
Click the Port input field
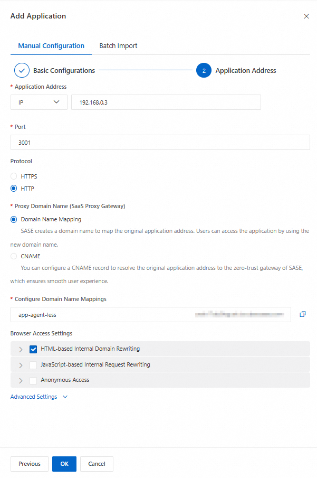point(160,143)
